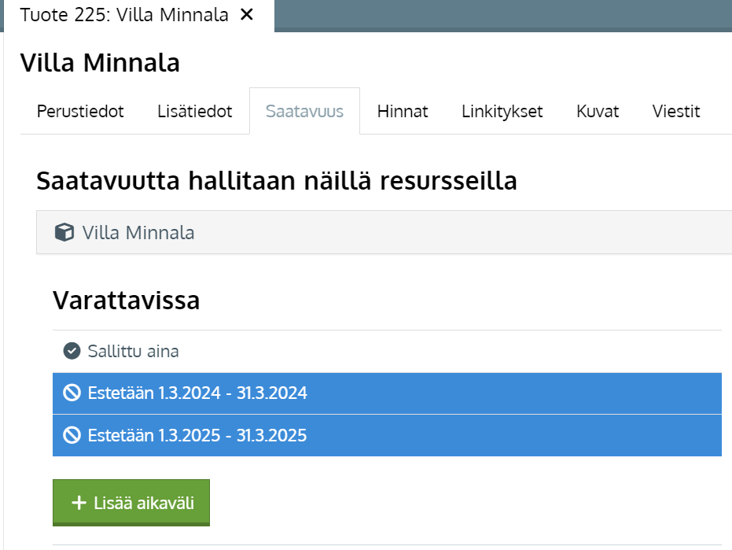Viewport: 732px width, 550px height.
Task: Show the Kuvat tab
Action: [x=598, y=111]
